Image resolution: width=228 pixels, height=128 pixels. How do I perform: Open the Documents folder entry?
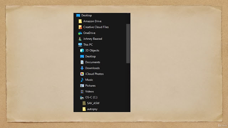(x=90, y=62)
